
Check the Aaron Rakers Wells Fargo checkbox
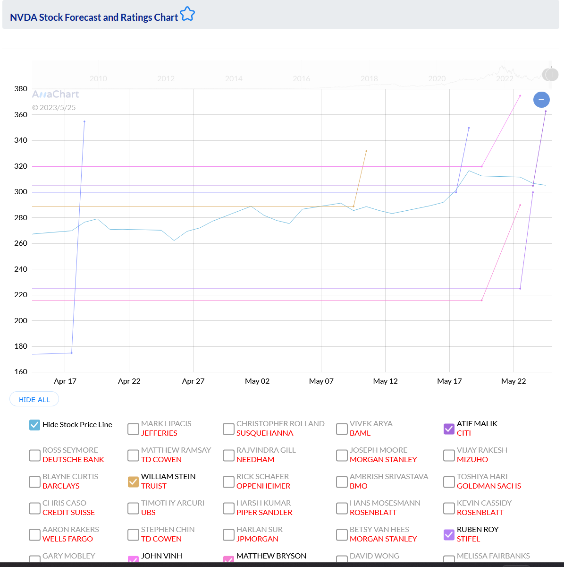point(34,534)
